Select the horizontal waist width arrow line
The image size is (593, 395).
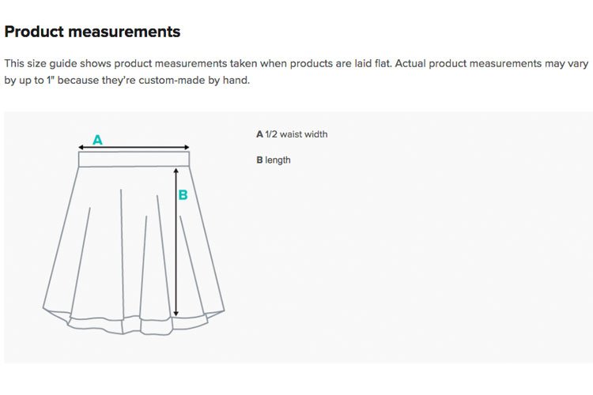pos(134,148)
